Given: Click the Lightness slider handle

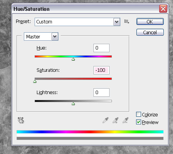Looking at the screenshot, I should click(73, 104).
